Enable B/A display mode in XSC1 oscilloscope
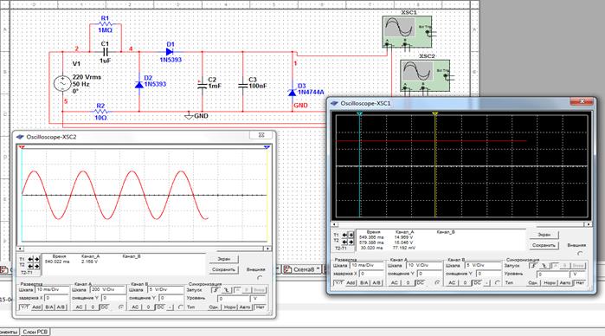The width and height of the screenshot is (605, 336). (364, 282)
